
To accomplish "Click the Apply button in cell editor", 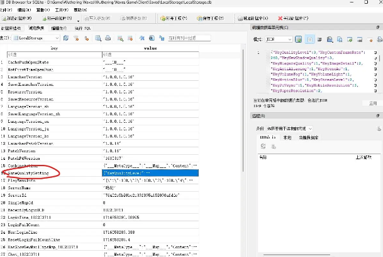I will click(x=372, y=103).
